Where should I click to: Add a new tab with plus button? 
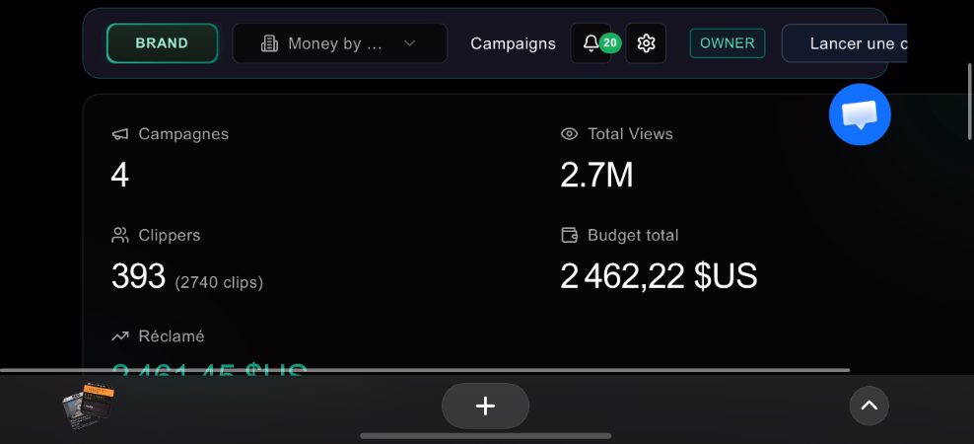(x=485, y=406)
